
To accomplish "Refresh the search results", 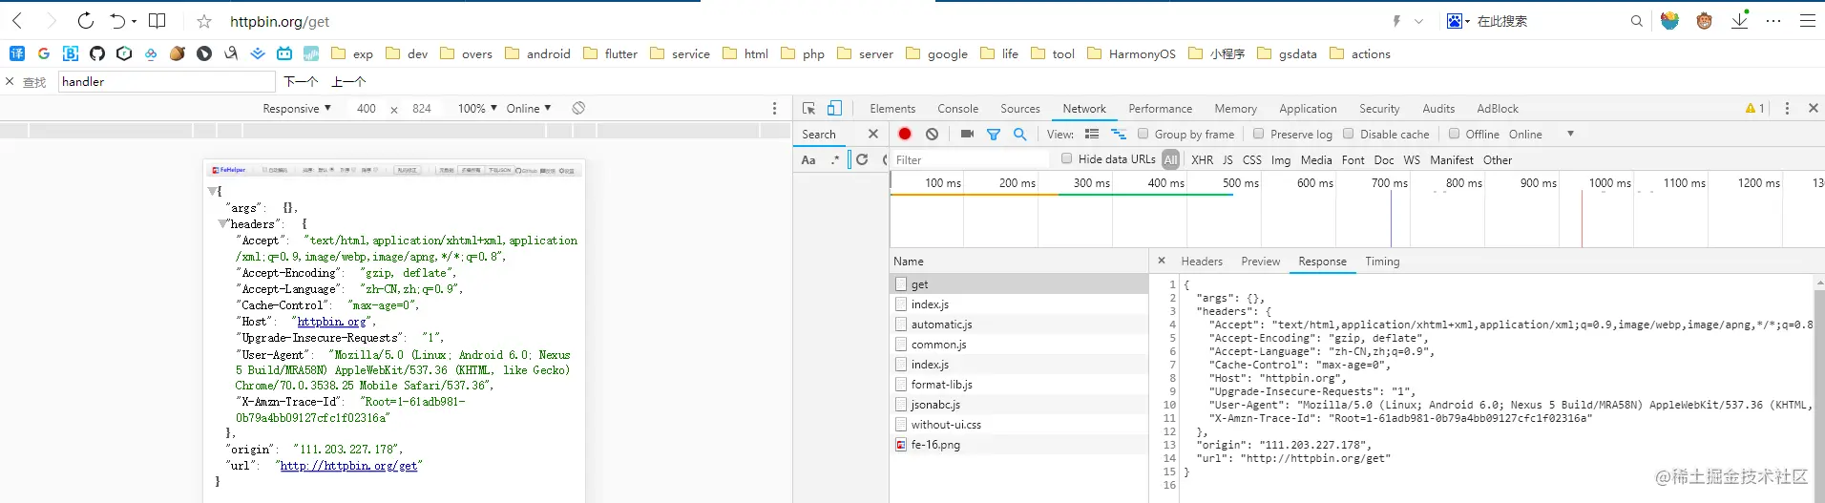I will point(862,159).
